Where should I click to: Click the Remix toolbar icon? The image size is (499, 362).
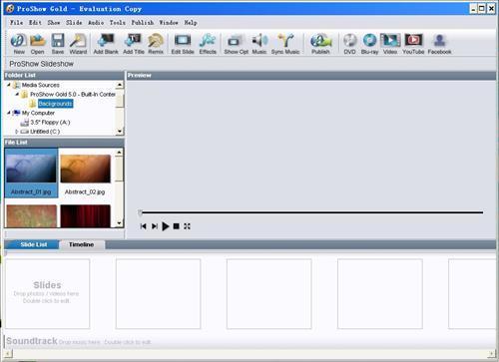(156, 44)
